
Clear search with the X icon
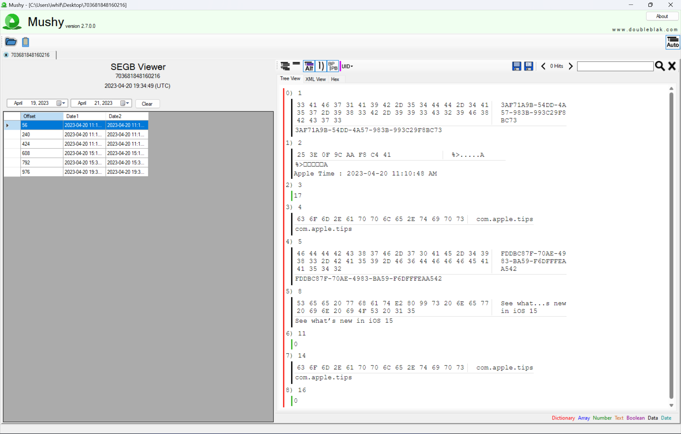[672, 66]
